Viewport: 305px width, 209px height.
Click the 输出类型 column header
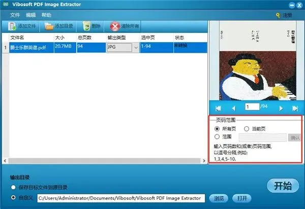click(x=123, y=38)
